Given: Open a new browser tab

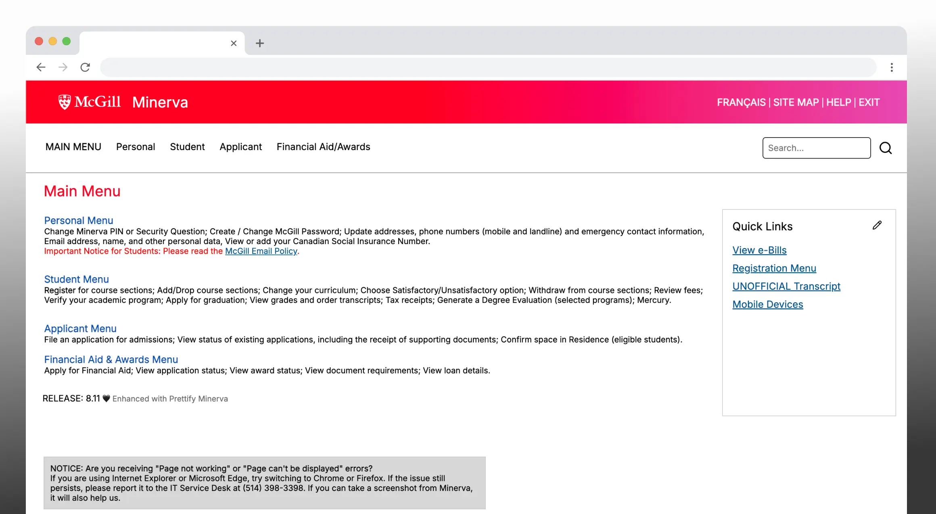Looking at the screenshot, I should (260, 43).
